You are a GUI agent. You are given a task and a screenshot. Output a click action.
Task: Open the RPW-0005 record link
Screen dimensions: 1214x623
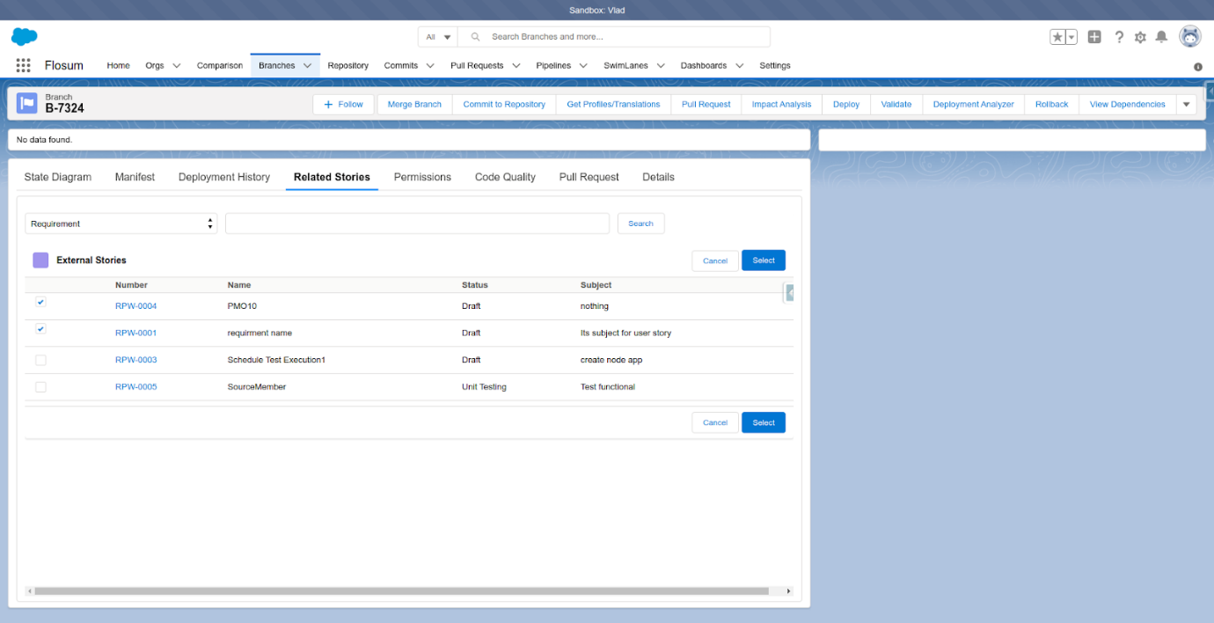pyautogui.click(x=135, y=386)
